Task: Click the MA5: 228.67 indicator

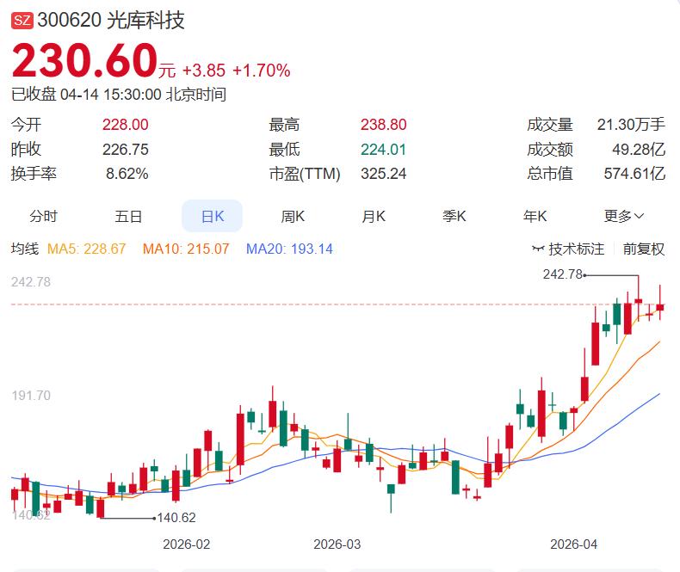Action: [x=86, y=249]
